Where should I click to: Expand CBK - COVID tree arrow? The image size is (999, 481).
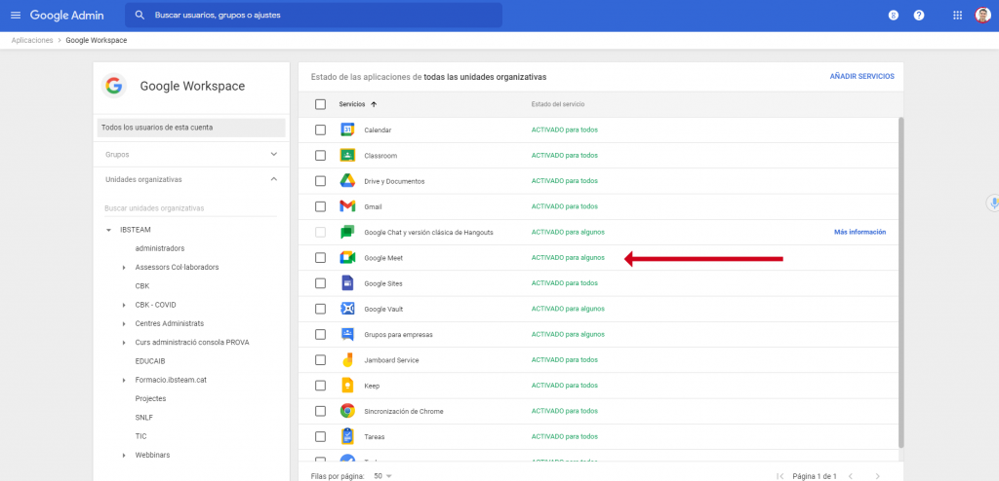124,305
